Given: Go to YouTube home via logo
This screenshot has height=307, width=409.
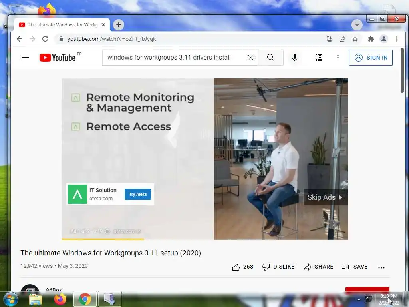Looking at the screenshot, I should (x=58, y=58).
